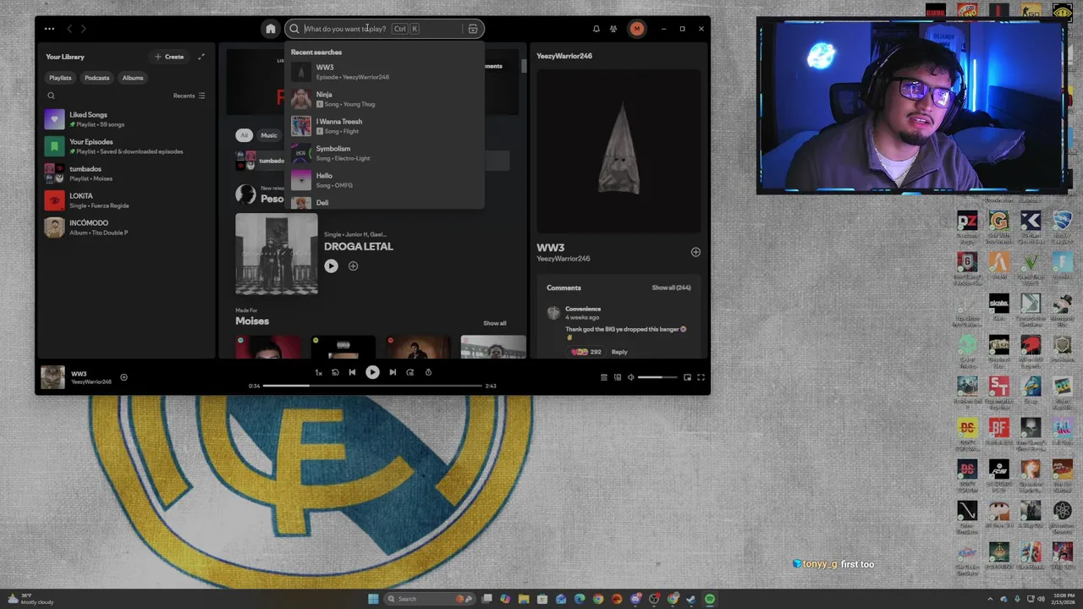Select Symbolism by Electro-Light recent search
Screen dimensions: 1083x609
(385, 153)
